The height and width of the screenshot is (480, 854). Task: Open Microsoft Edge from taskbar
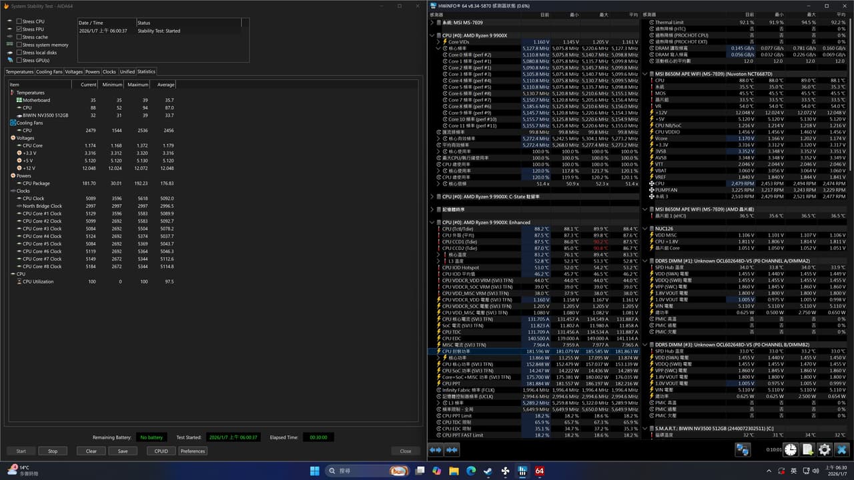click(x=471, y=471)
